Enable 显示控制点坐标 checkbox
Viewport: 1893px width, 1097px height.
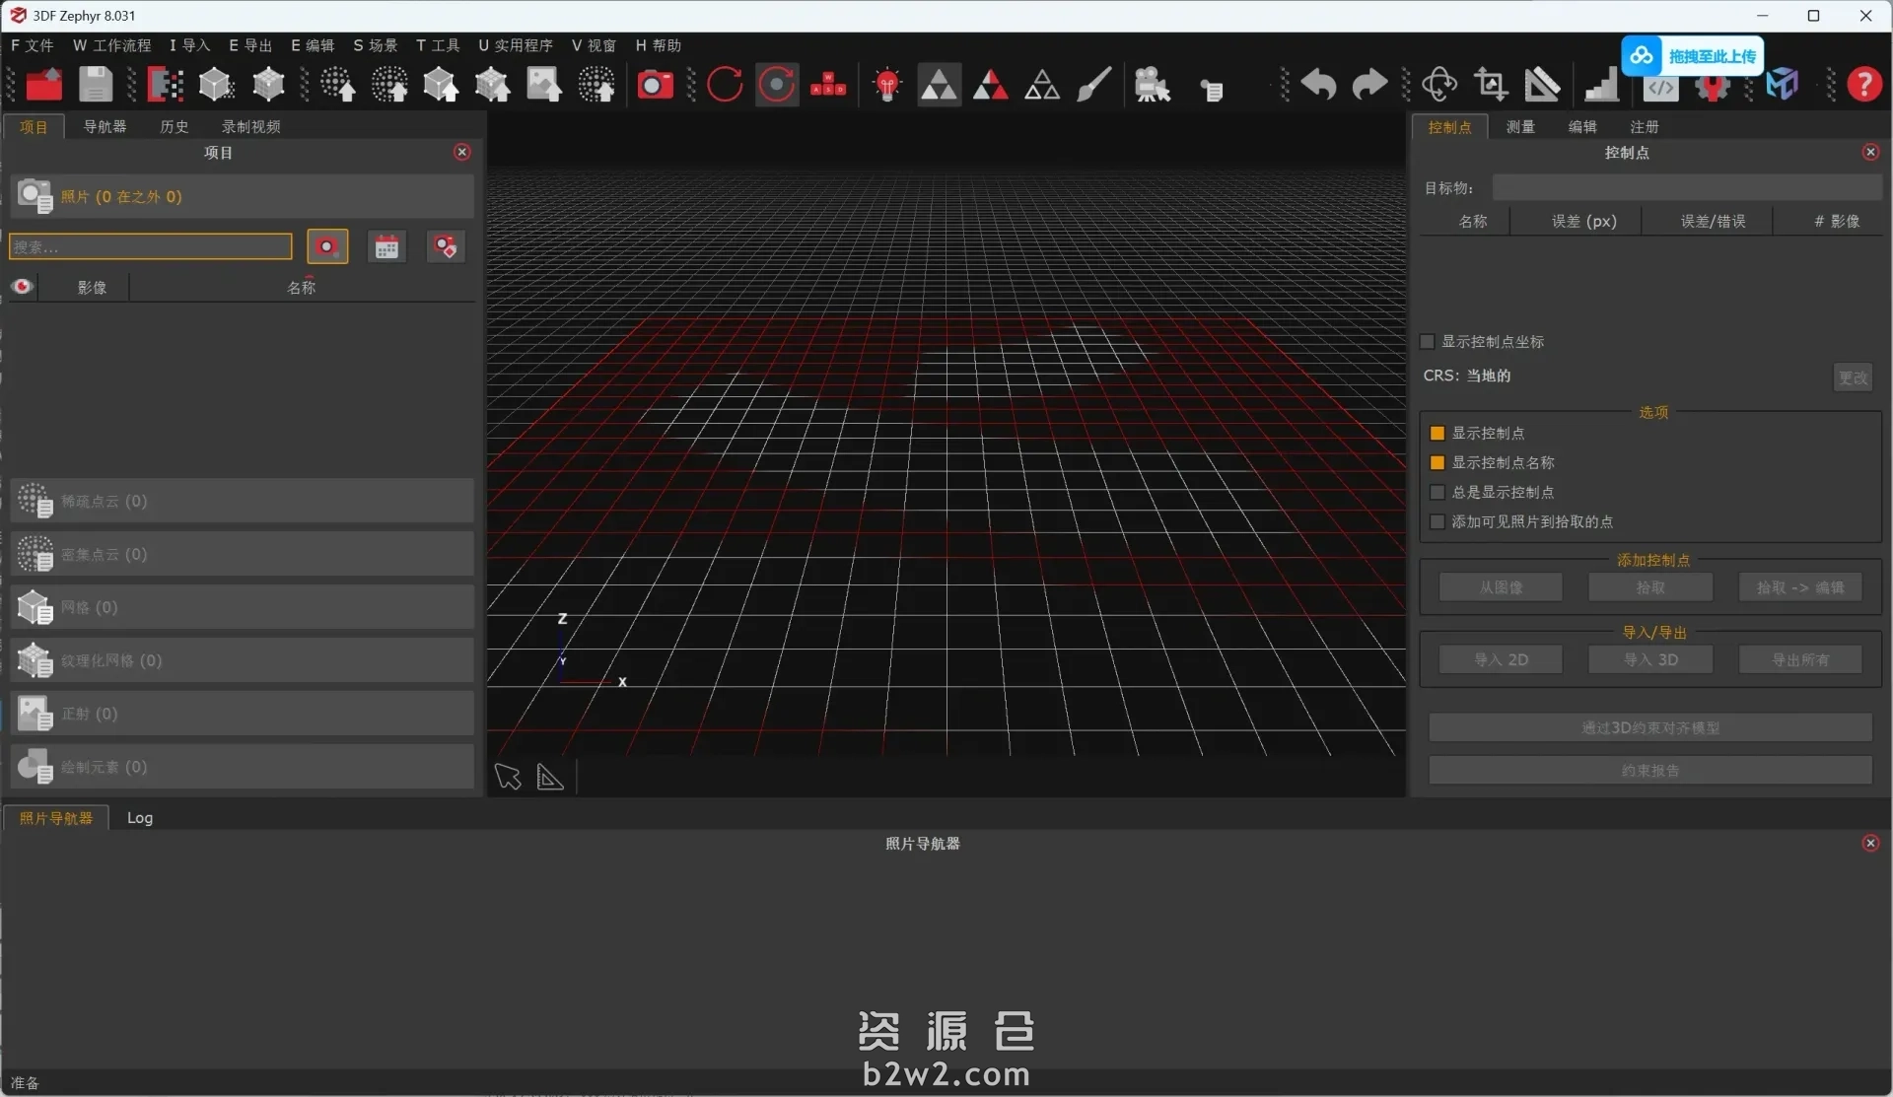click(x=1427, y=342)
